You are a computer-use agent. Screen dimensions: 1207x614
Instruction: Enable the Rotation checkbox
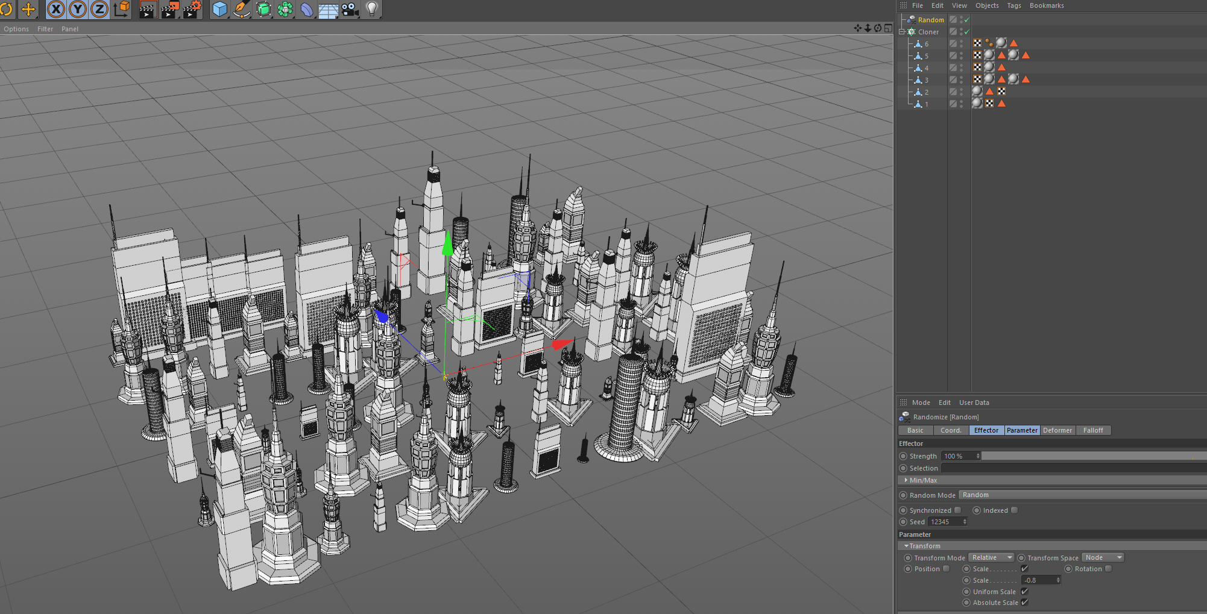coord(1108,569)
